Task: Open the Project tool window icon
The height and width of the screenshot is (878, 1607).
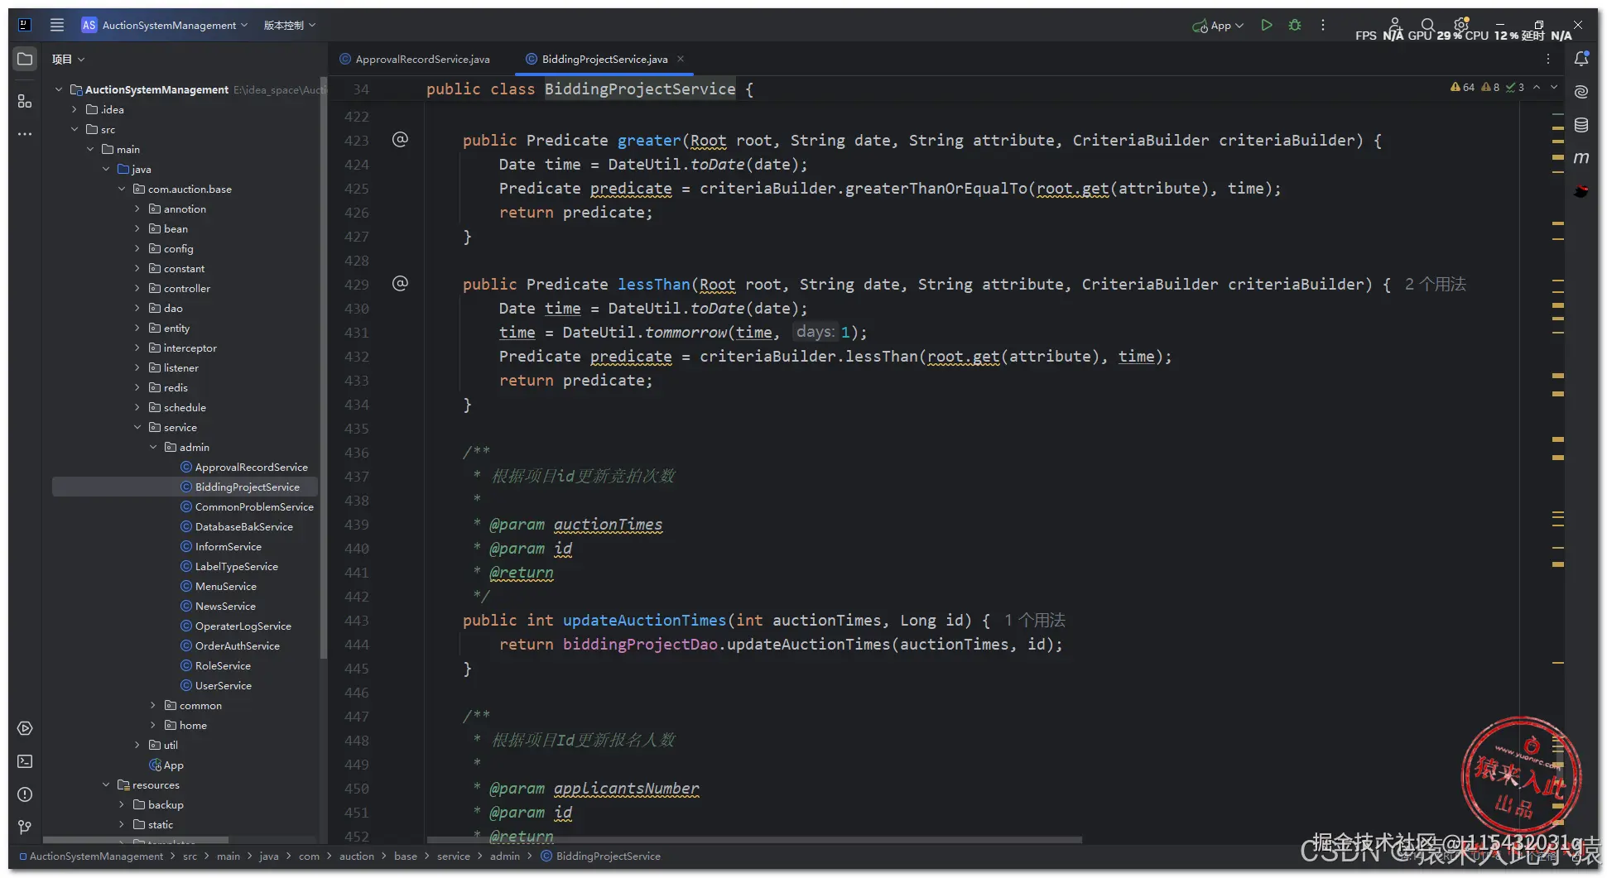Action: coord(25,59)
